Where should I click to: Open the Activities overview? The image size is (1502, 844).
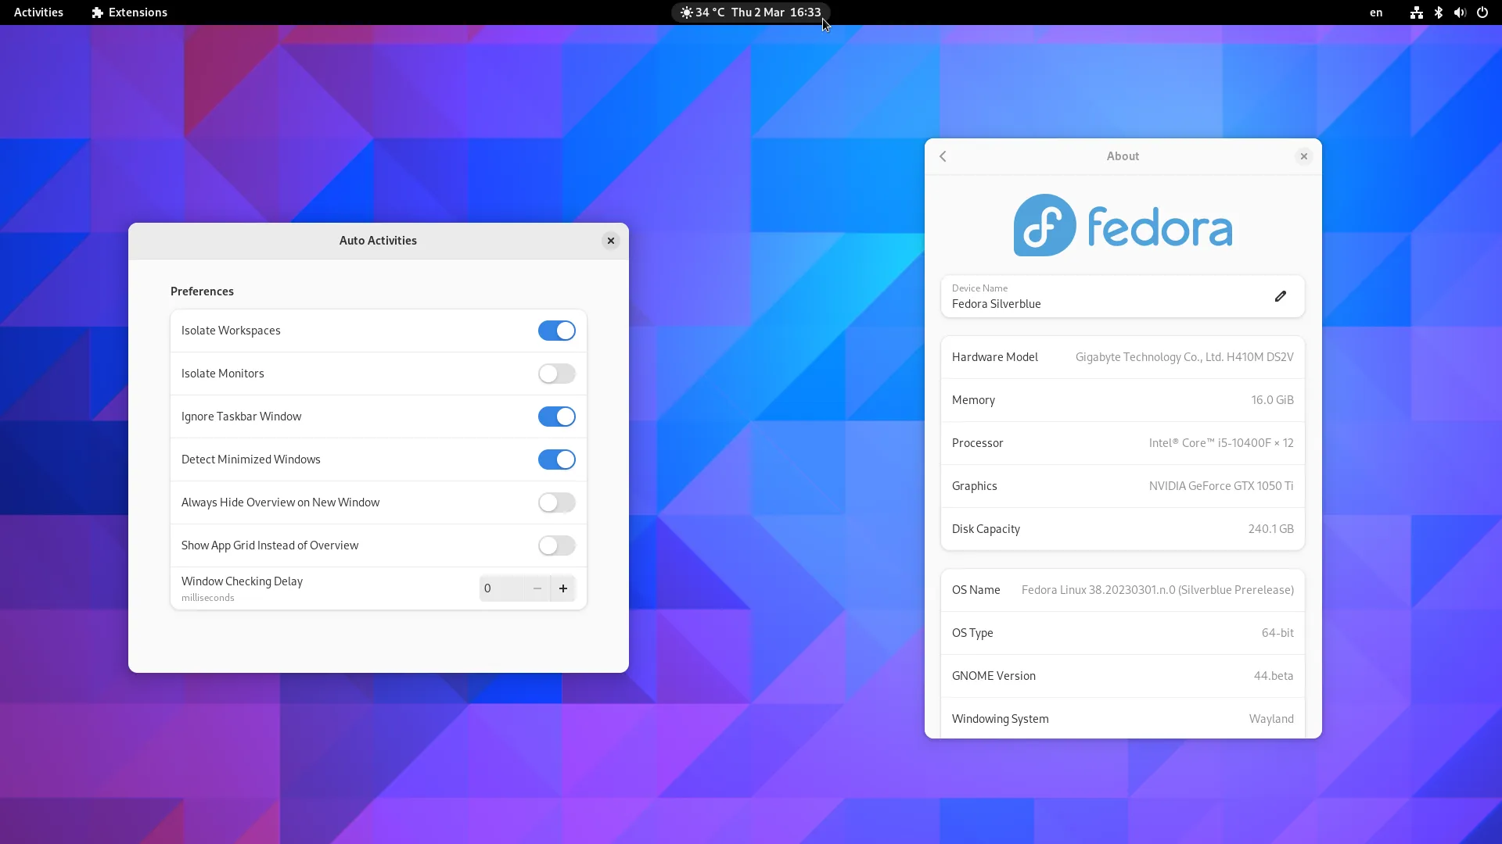point(38,13)
